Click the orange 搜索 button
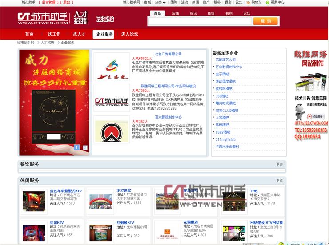 pyautogui.click(x=265, y=21)
